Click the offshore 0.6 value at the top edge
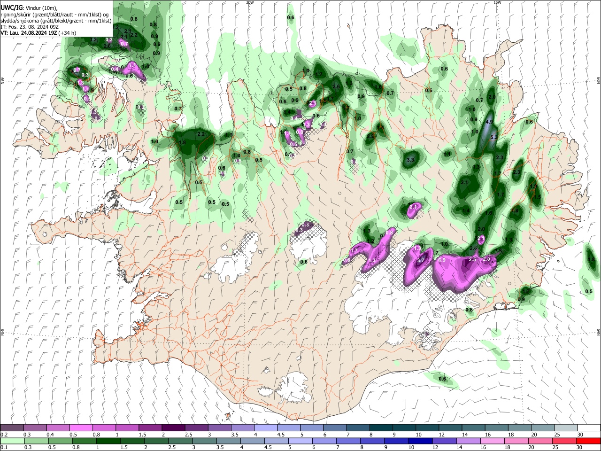Viewport: 601px width, 451px height. click(291, 17)
